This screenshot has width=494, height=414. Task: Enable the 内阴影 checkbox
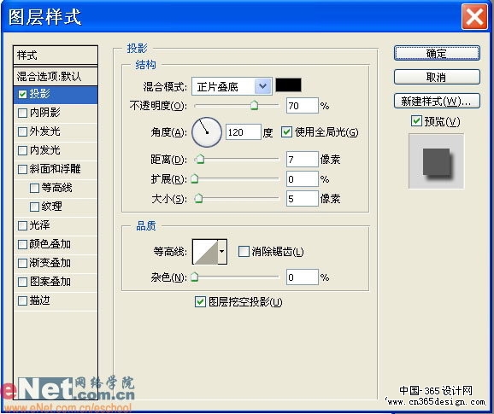[23, 113]
